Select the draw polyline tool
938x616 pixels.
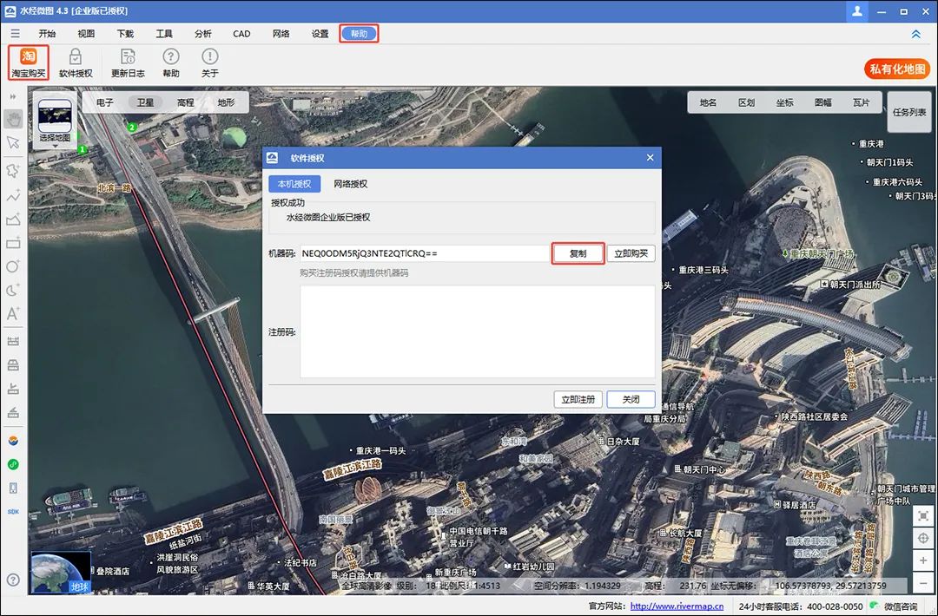pos(13,195)
